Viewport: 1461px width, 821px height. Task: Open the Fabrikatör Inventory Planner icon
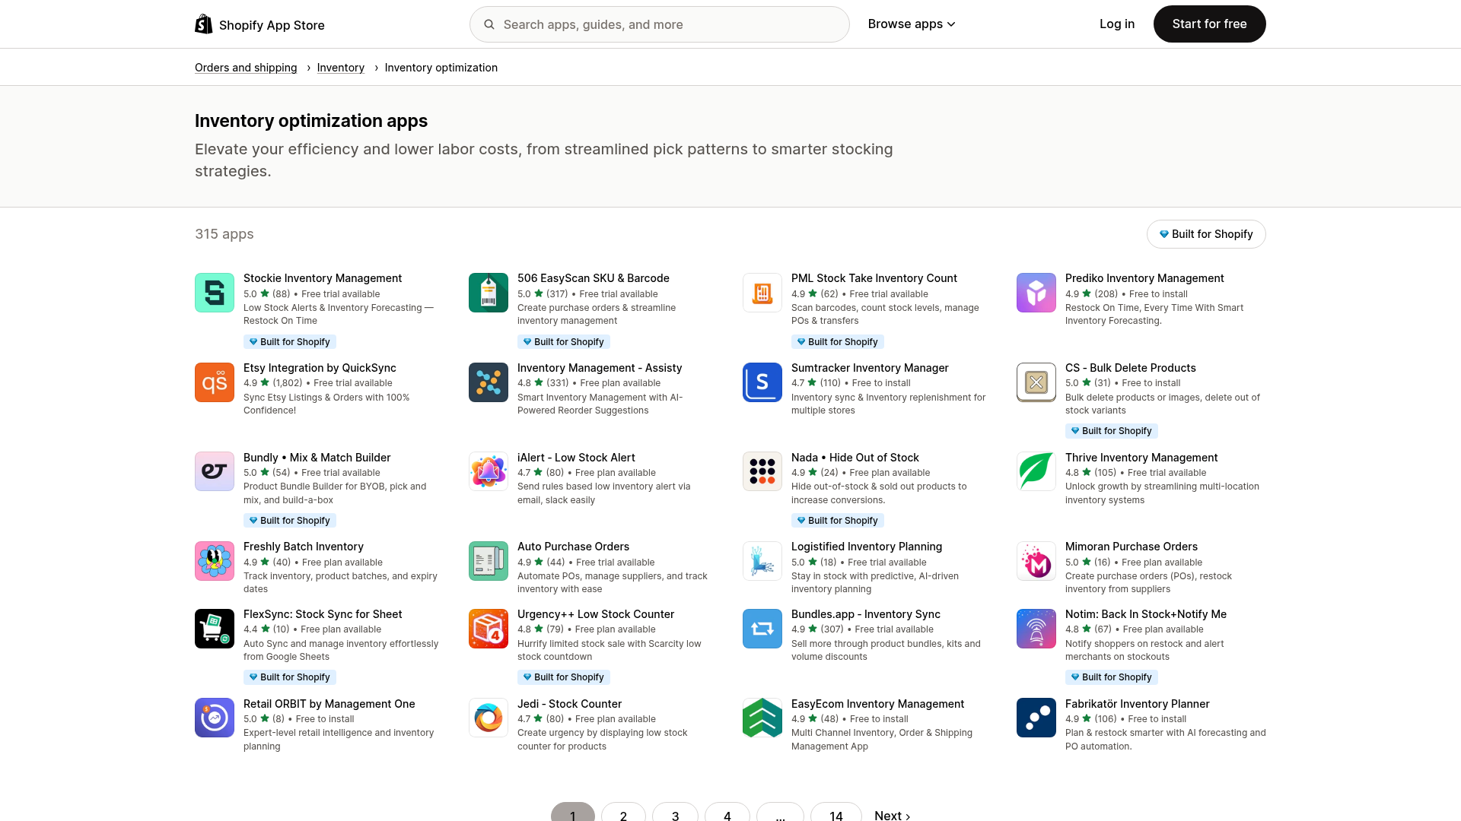pyautogui.click(x=1036, y=718)
